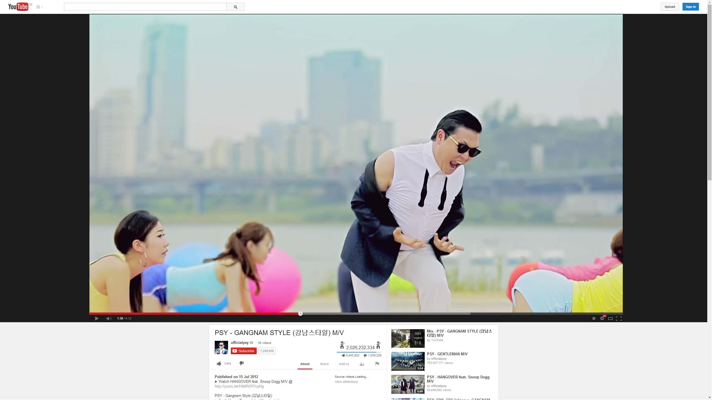Click the 1,059,229 dislikes count
Viewport: 712px width, 400px height.
click(375, 355)
